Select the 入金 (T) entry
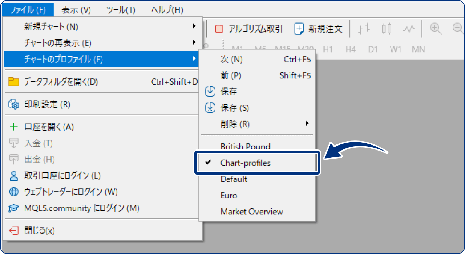465x254 pixels. [102, 143]
